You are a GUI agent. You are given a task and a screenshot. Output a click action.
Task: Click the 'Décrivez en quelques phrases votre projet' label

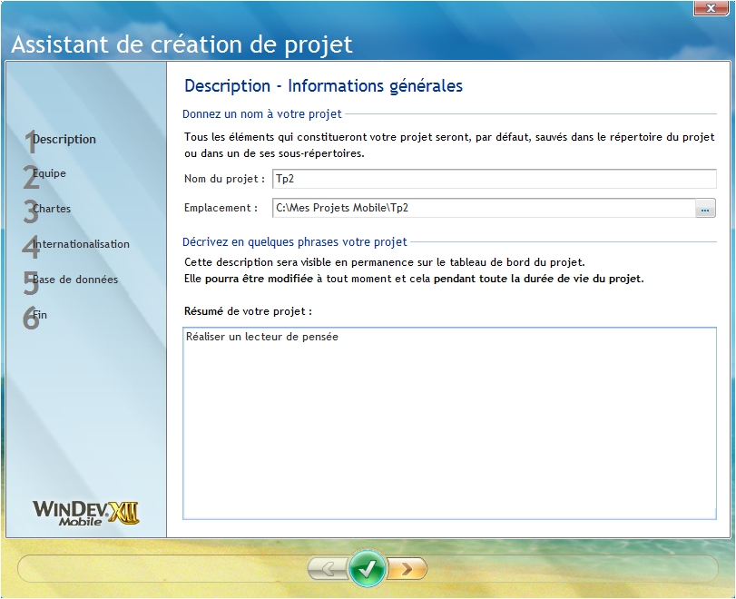coord(295,241)
